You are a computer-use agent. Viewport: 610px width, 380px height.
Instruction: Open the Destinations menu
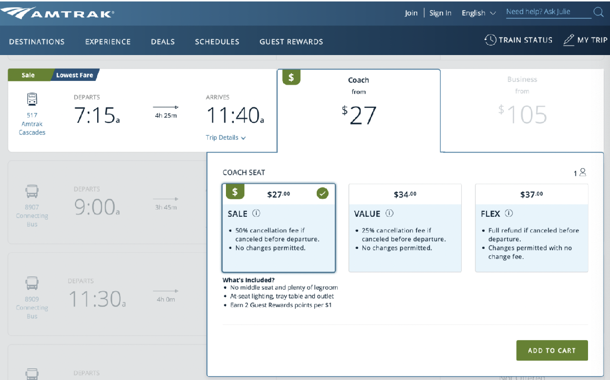tap(37, 42)
